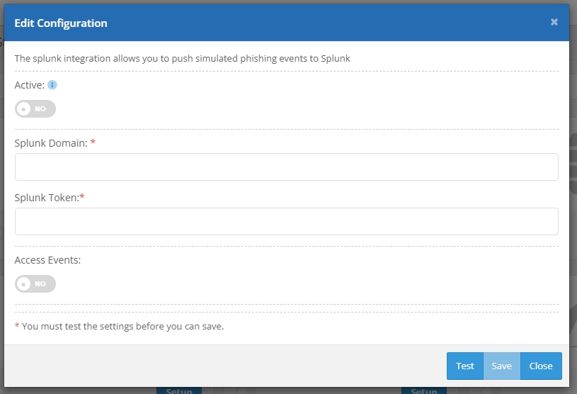Viewport: 577px width, 394px height.
Task: Click red asterisk after Splunk Token label
Action: (82, 197)
